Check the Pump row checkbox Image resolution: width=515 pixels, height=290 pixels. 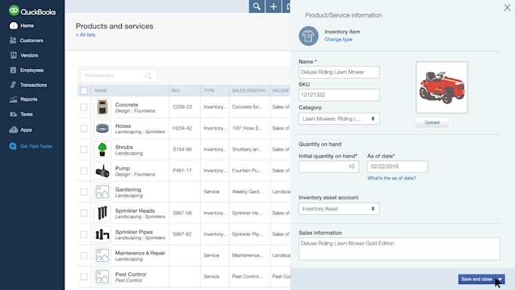coord(84,171)
